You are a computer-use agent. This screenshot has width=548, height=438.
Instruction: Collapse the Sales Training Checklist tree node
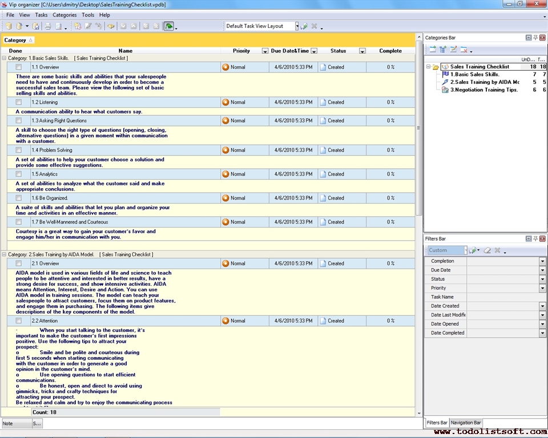pyautogui.click(x=428, y=67)
